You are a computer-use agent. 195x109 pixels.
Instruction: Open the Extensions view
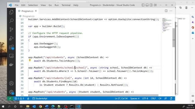tap(11, 47)
